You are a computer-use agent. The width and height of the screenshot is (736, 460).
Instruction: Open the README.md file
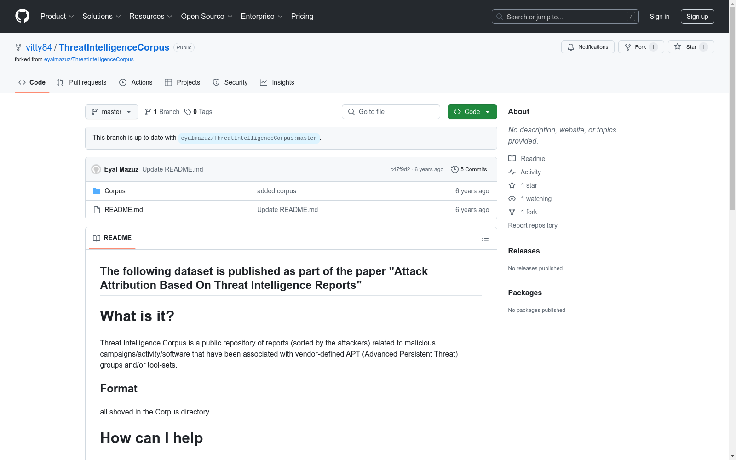coord(124,210)
